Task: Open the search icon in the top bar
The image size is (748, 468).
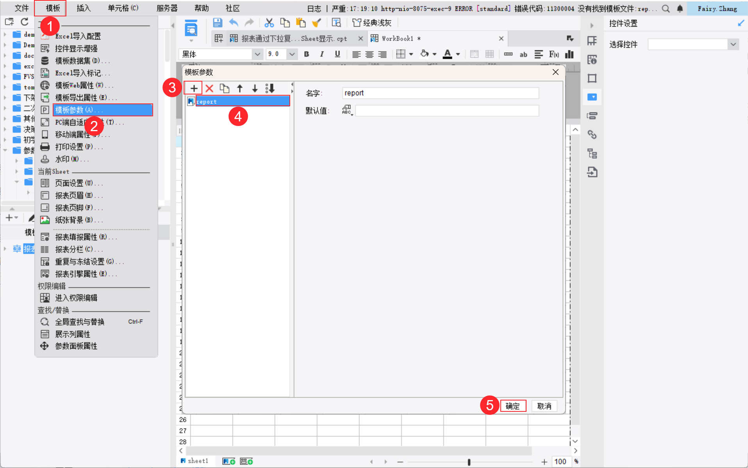Action: coord(666,9)
